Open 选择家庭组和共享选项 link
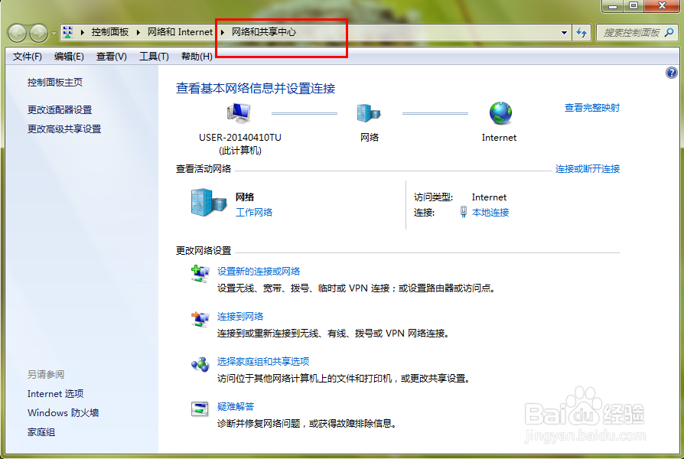 point(263,362)
